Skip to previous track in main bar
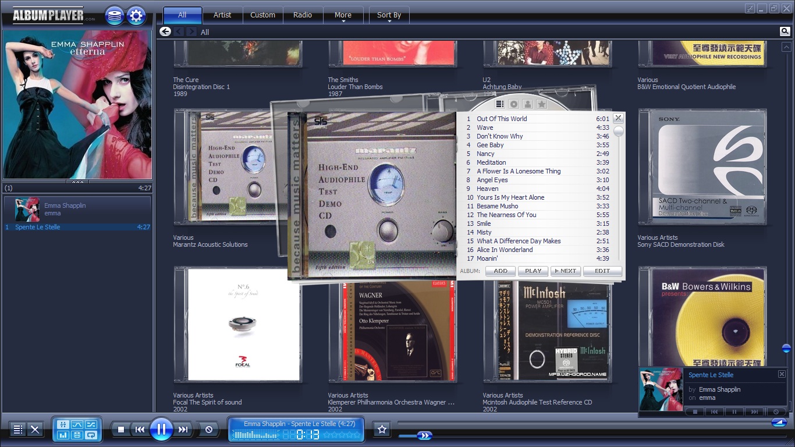This screenshot has height=447, width=795. (x=140, y=430)
